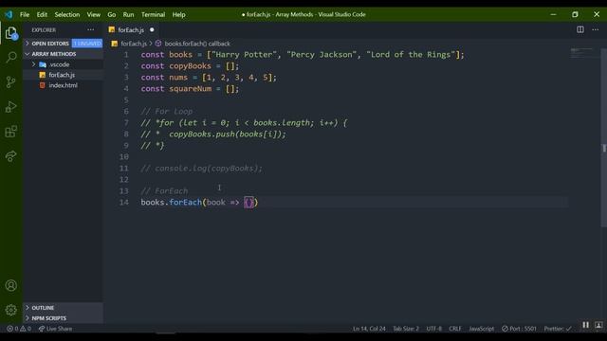Open the Source Control view icon

coord(11,81)
